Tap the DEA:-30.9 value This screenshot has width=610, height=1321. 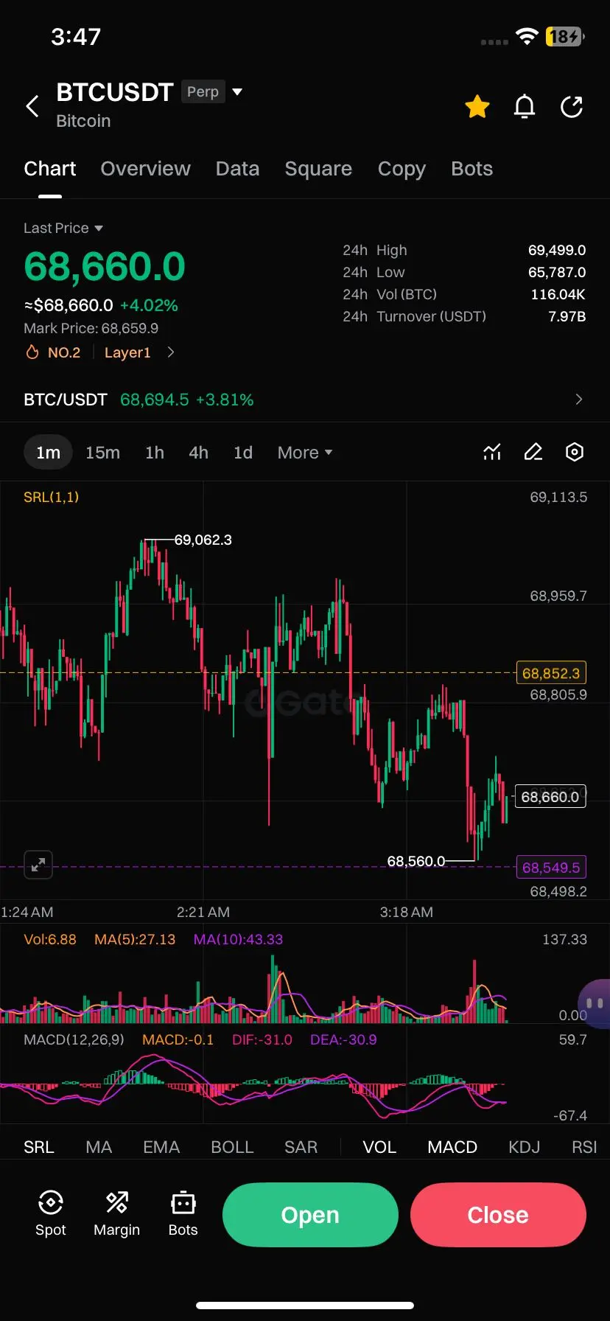[343, 1039]
